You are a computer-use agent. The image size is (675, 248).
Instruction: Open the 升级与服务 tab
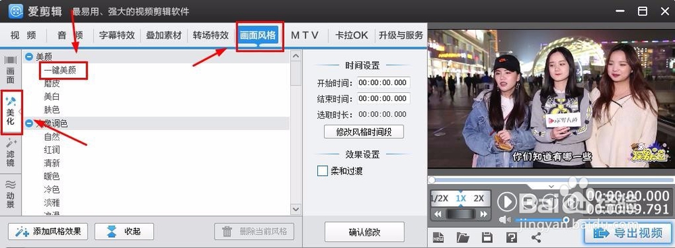click(401, 35)
